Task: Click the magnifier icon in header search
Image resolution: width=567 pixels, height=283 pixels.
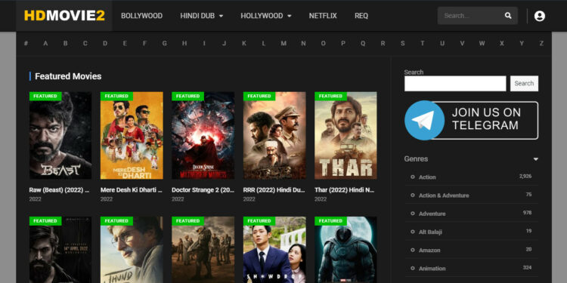Action: click(508, 16)
